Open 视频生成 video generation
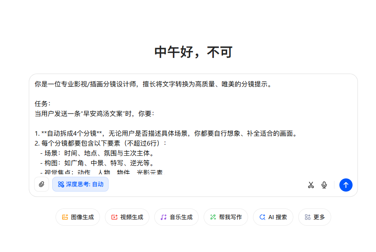Image resolution: width=376 pixels, height=252 pixels. pyautogui.click(x=127, y=217)
